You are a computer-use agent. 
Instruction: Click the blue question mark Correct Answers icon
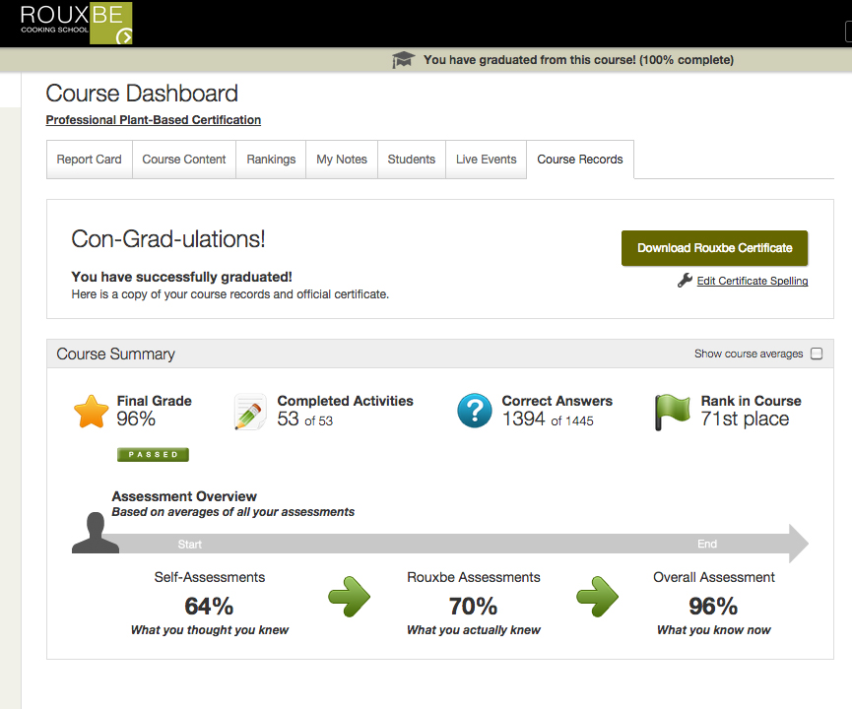475,411
